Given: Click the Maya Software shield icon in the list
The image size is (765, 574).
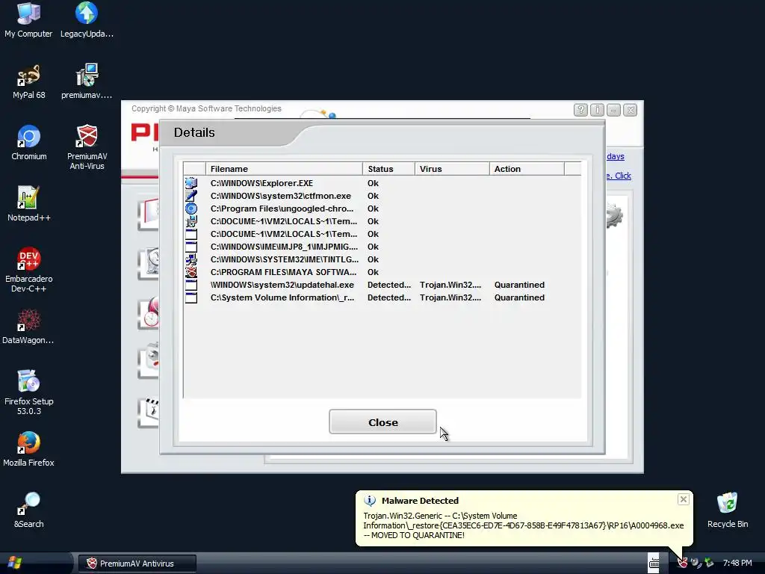Looking at the screenshot, I should coord(191,272).
